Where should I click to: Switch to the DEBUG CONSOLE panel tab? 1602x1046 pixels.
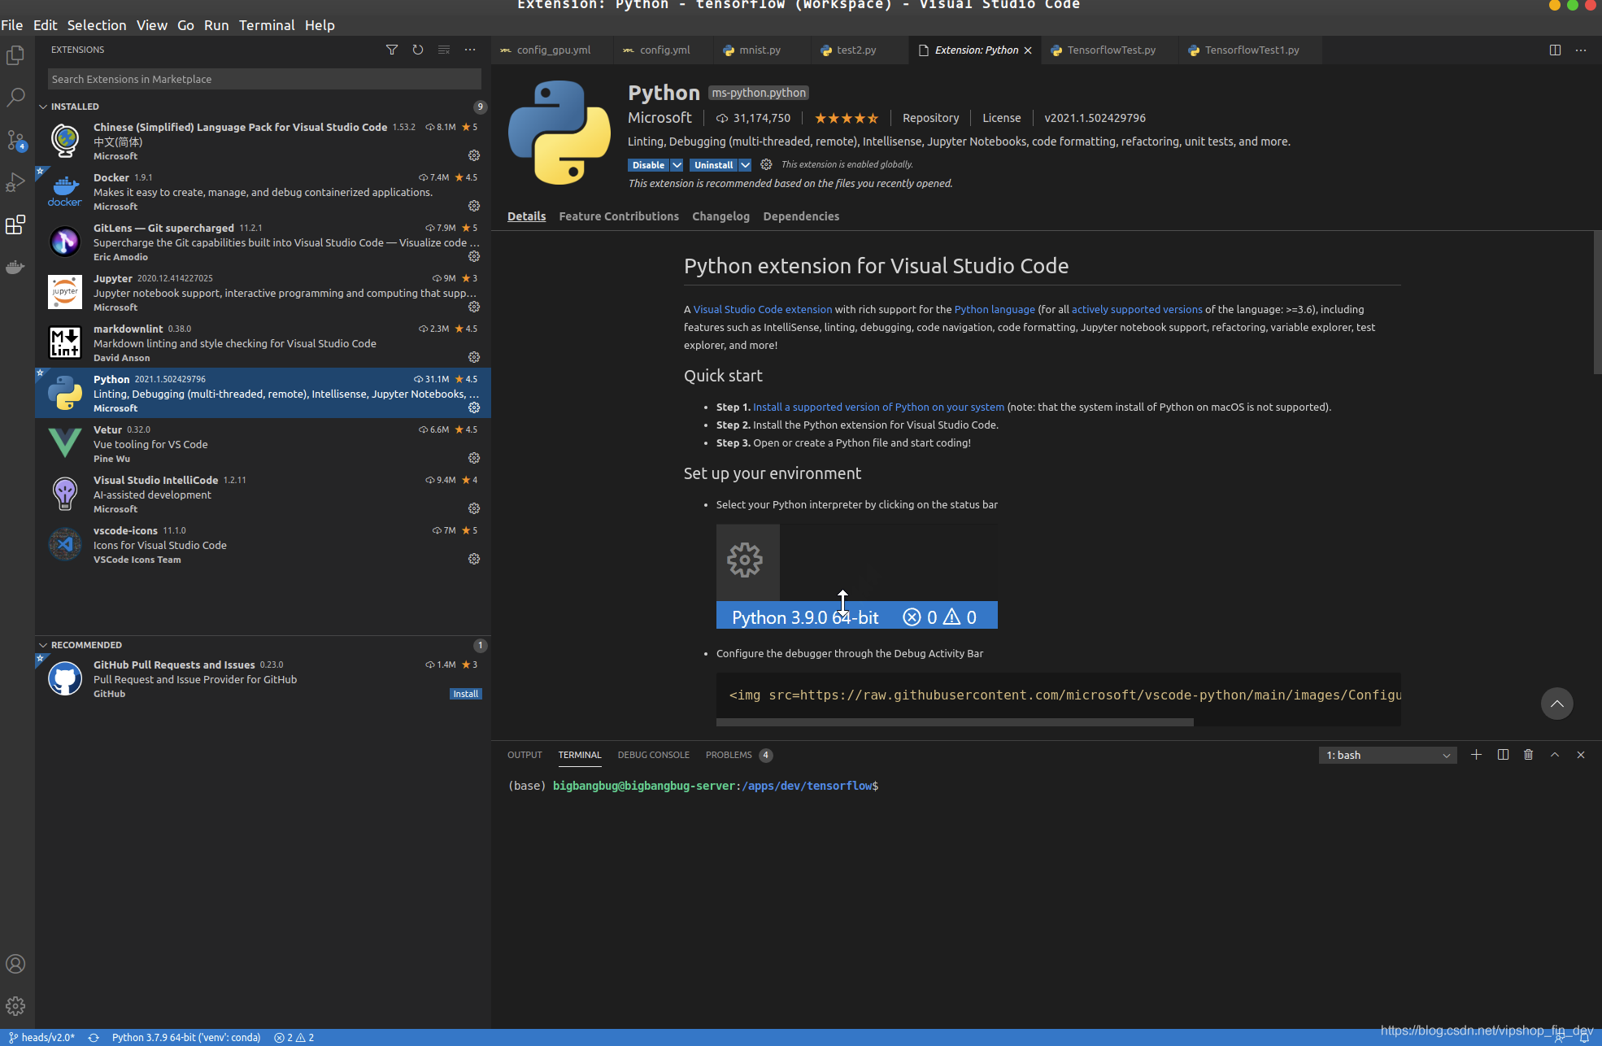(653, 756)
